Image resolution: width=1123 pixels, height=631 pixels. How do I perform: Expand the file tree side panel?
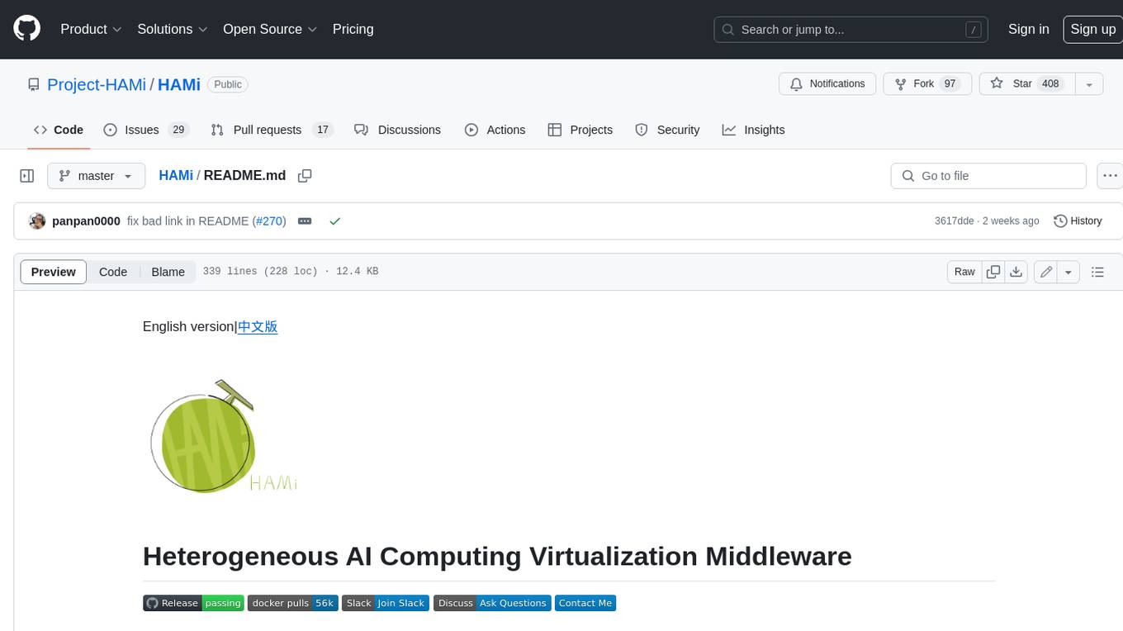click(27, 176)
